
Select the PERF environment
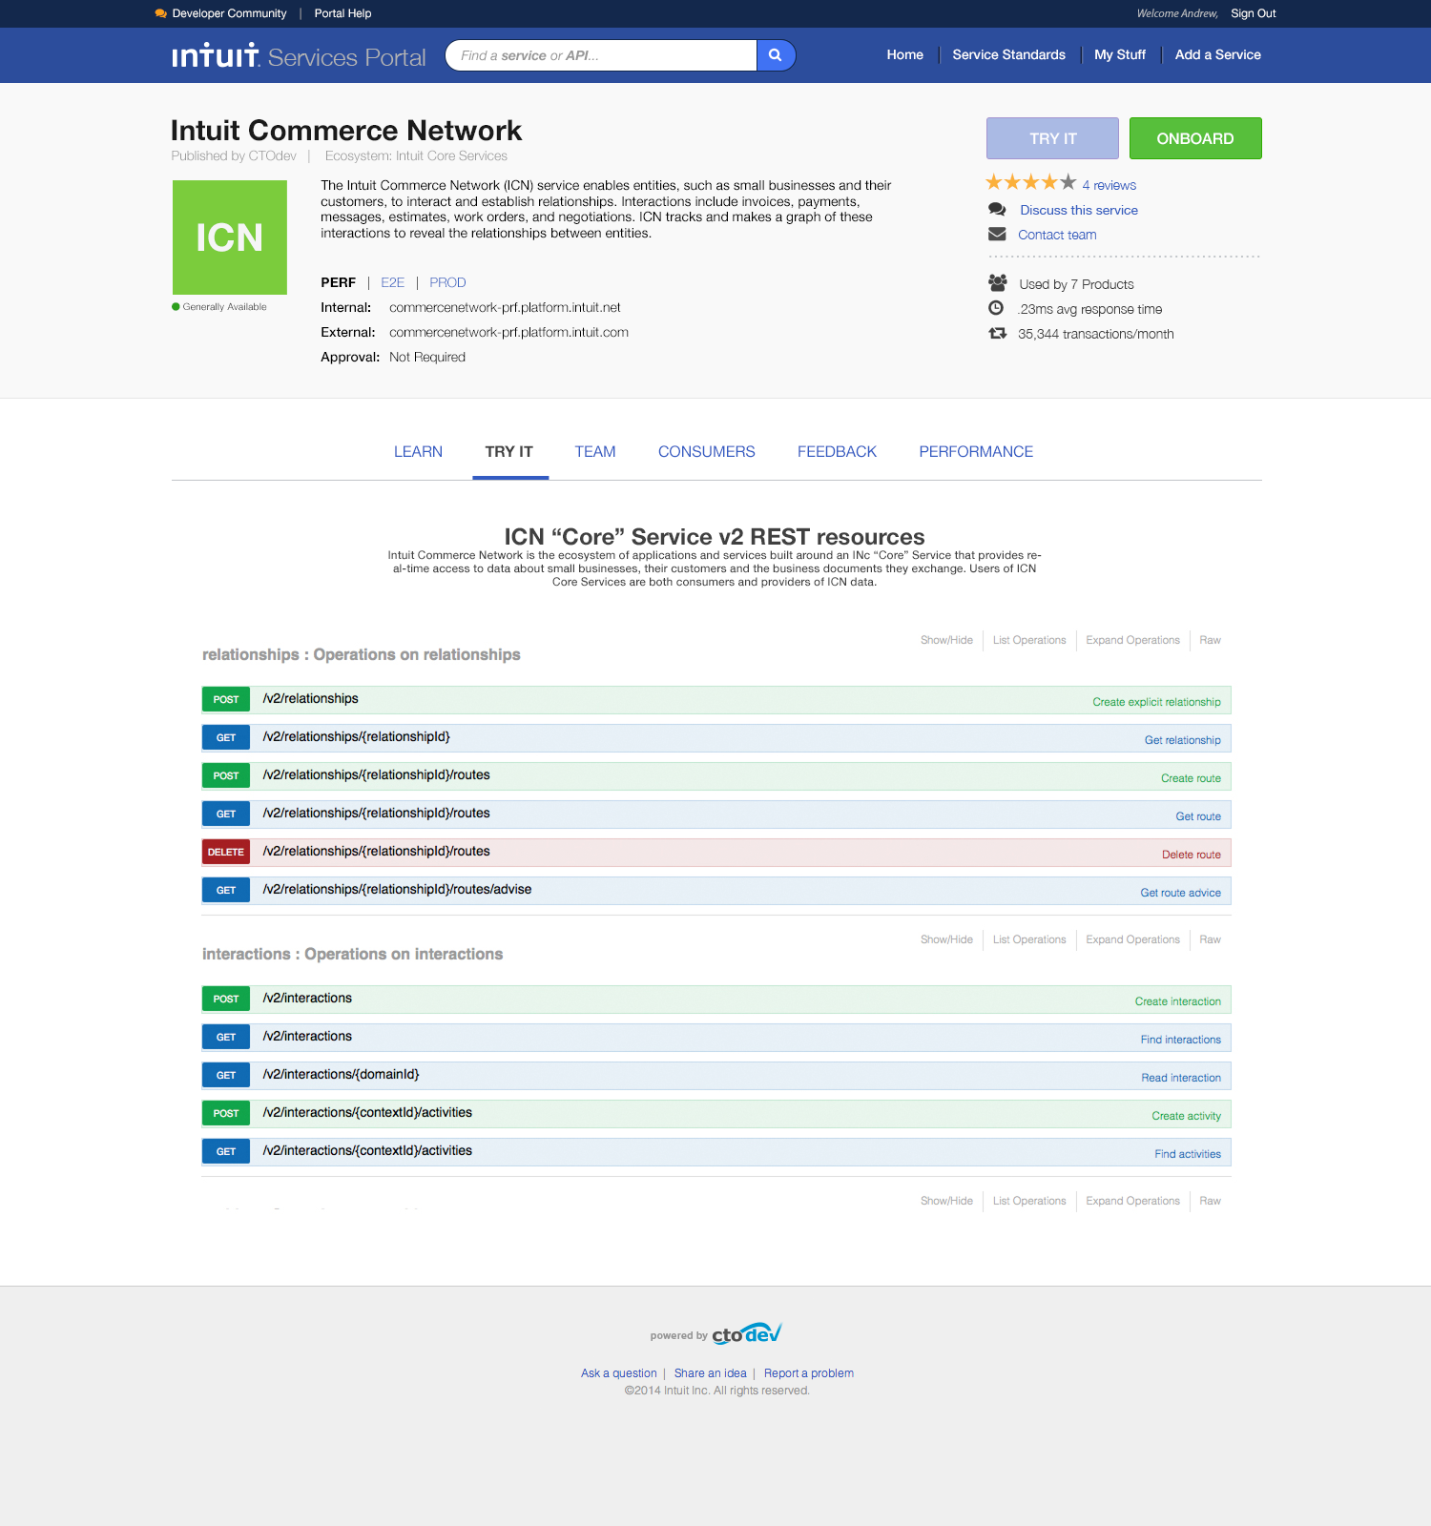[338, 282]
